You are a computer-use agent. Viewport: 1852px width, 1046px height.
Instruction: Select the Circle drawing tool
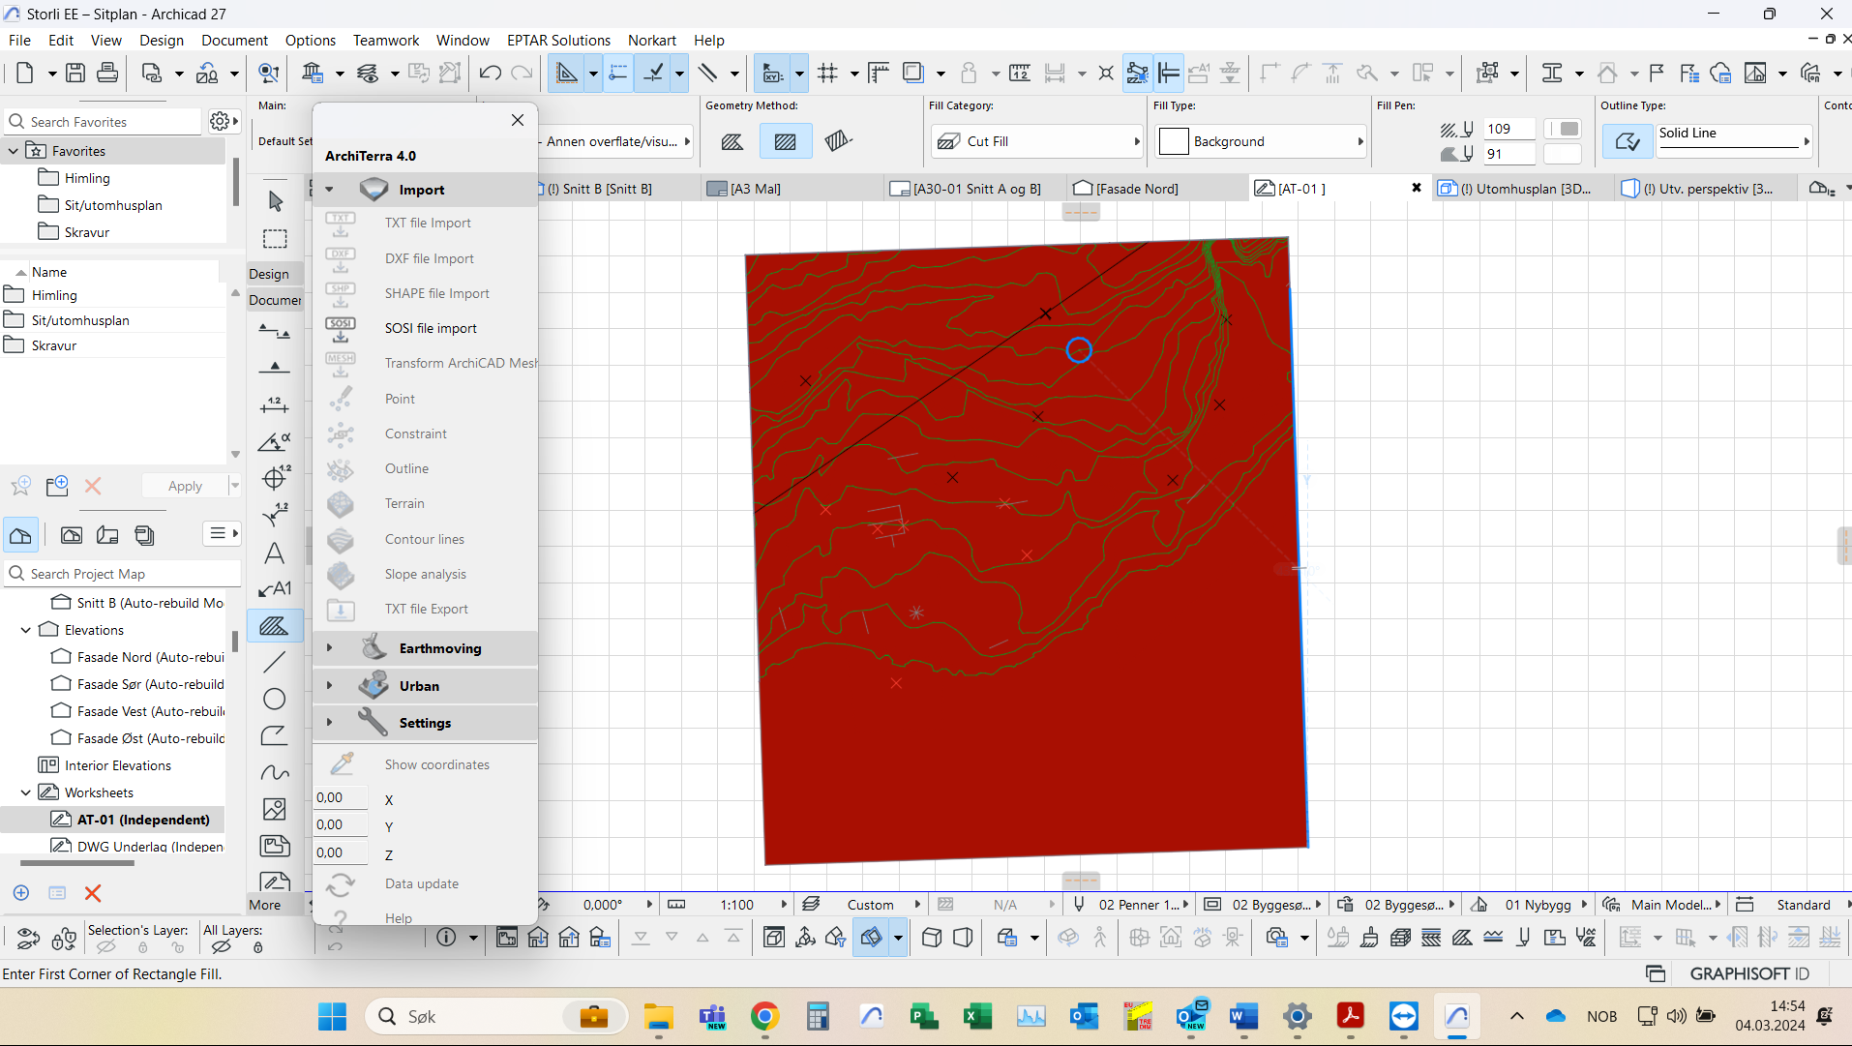pyautogui.click(x=275, y=699)
